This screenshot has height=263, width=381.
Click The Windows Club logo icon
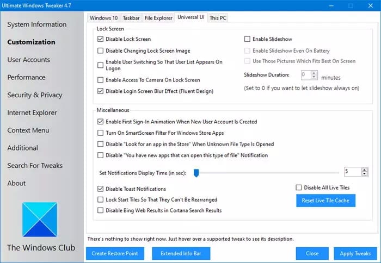(40, 220)
